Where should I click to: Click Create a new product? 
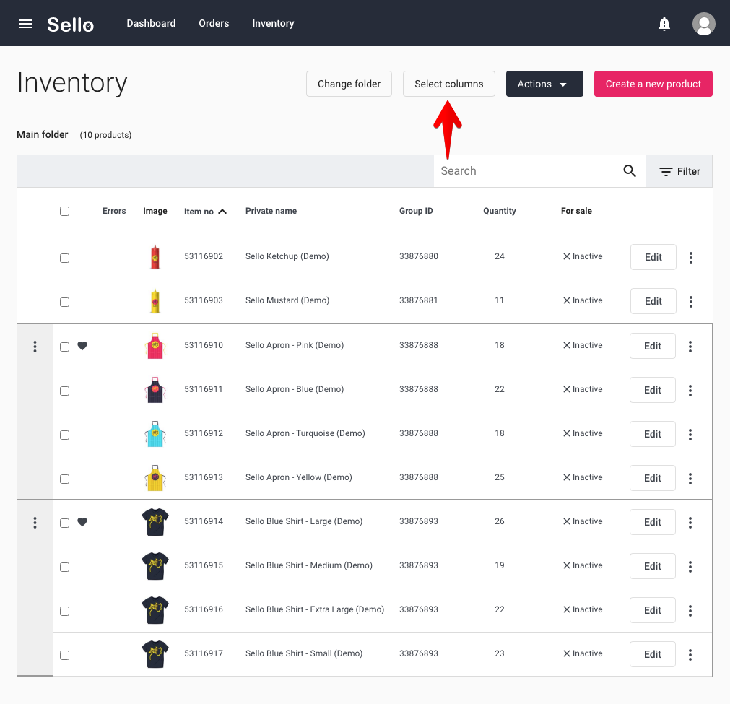point(653,84)
